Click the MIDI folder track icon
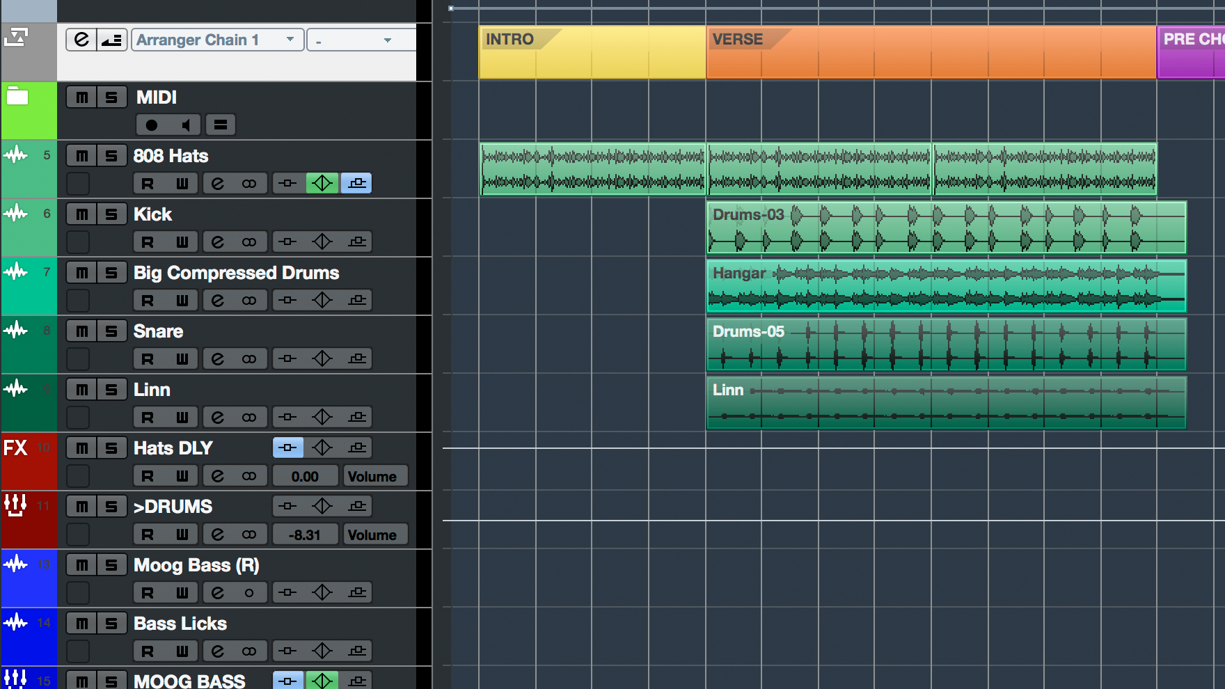 pyautogui.click(x=17, y=97)
